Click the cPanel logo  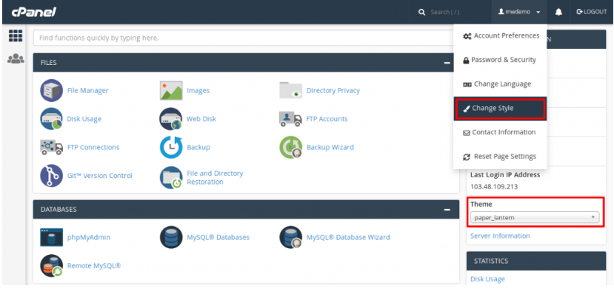pyautogui.click(x=33, y=12)
